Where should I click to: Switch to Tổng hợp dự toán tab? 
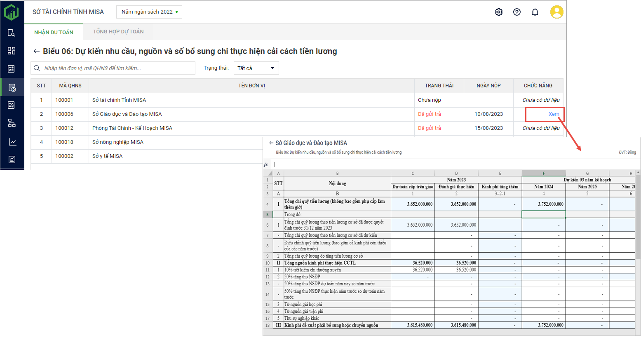point(118,32)
